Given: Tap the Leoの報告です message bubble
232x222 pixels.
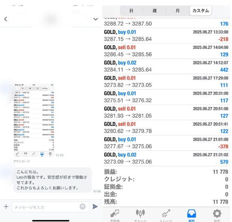Looking at the screenshot, I should [x=52, y=180].
